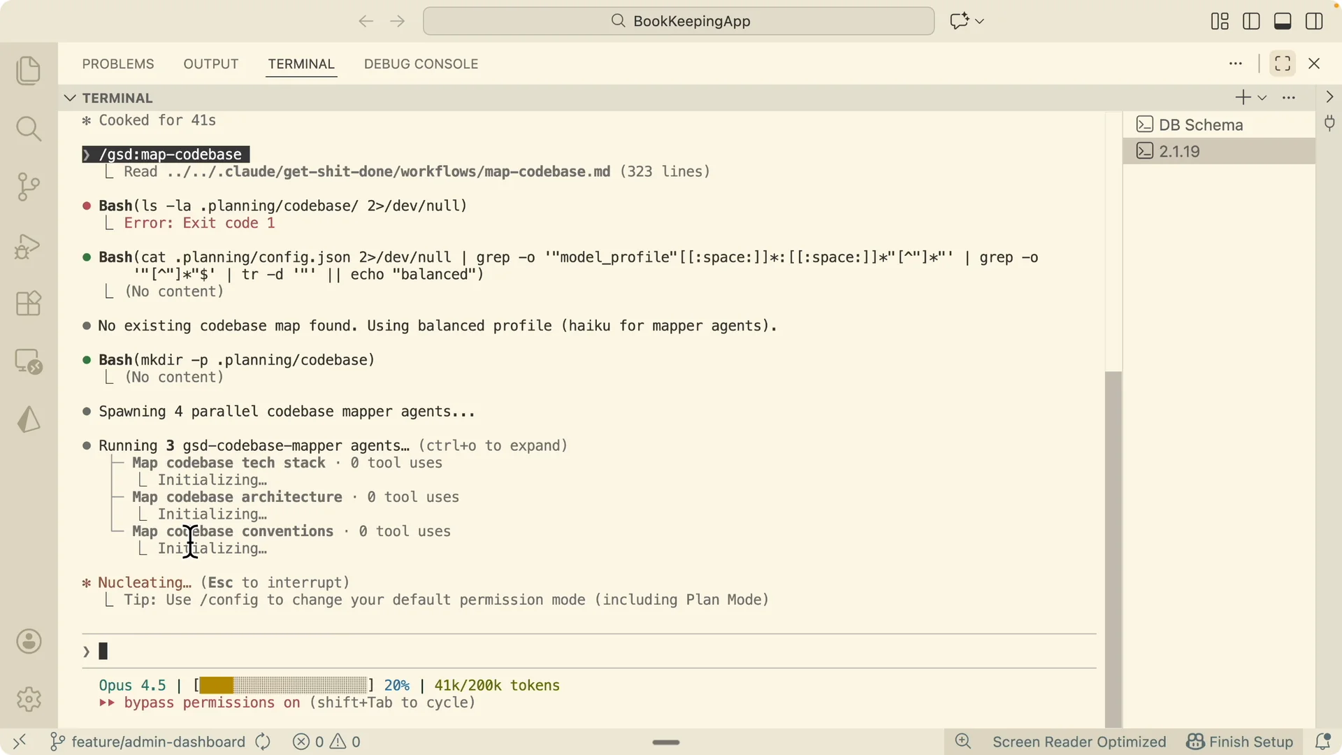Image resolution: width=1342 pixels, height=755 pixels.
Task: Click 'Map codebase tech stack' line
Action: pos(229,463)
